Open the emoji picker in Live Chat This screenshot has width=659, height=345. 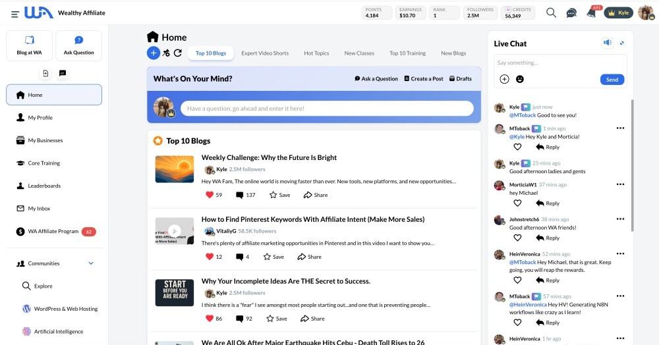[x=520, y=79]
